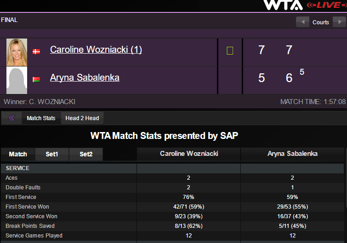
Task: Click Aryna Sabalenka's placeholder silhouette photo
Action: click(x=17, y=80)
